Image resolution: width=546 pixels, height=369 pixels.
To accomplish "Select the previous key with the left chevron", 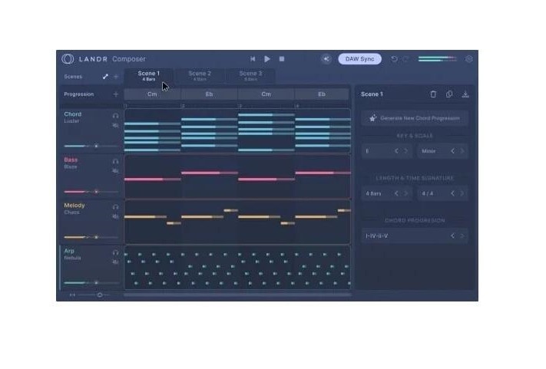I will [x=396, y=151].
